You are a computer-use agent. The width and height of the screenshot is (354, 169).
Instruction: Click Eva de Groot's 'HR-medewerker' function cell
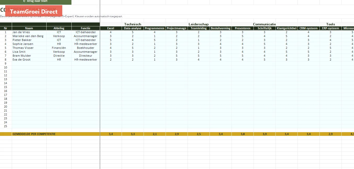pyautogui.click(x=86, y=60)
